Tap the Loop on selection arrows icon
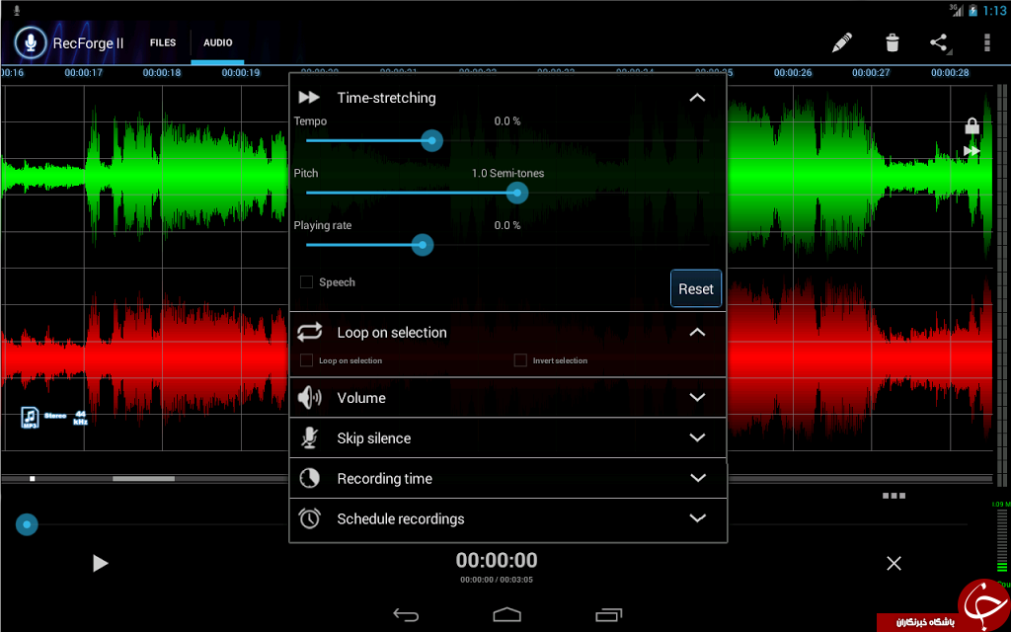 (x=309, y=332)
